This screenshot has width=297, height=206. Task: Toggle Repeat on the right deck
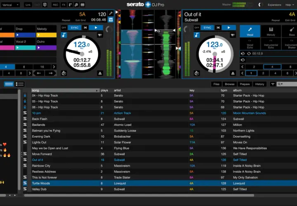[x=276, y=20]
